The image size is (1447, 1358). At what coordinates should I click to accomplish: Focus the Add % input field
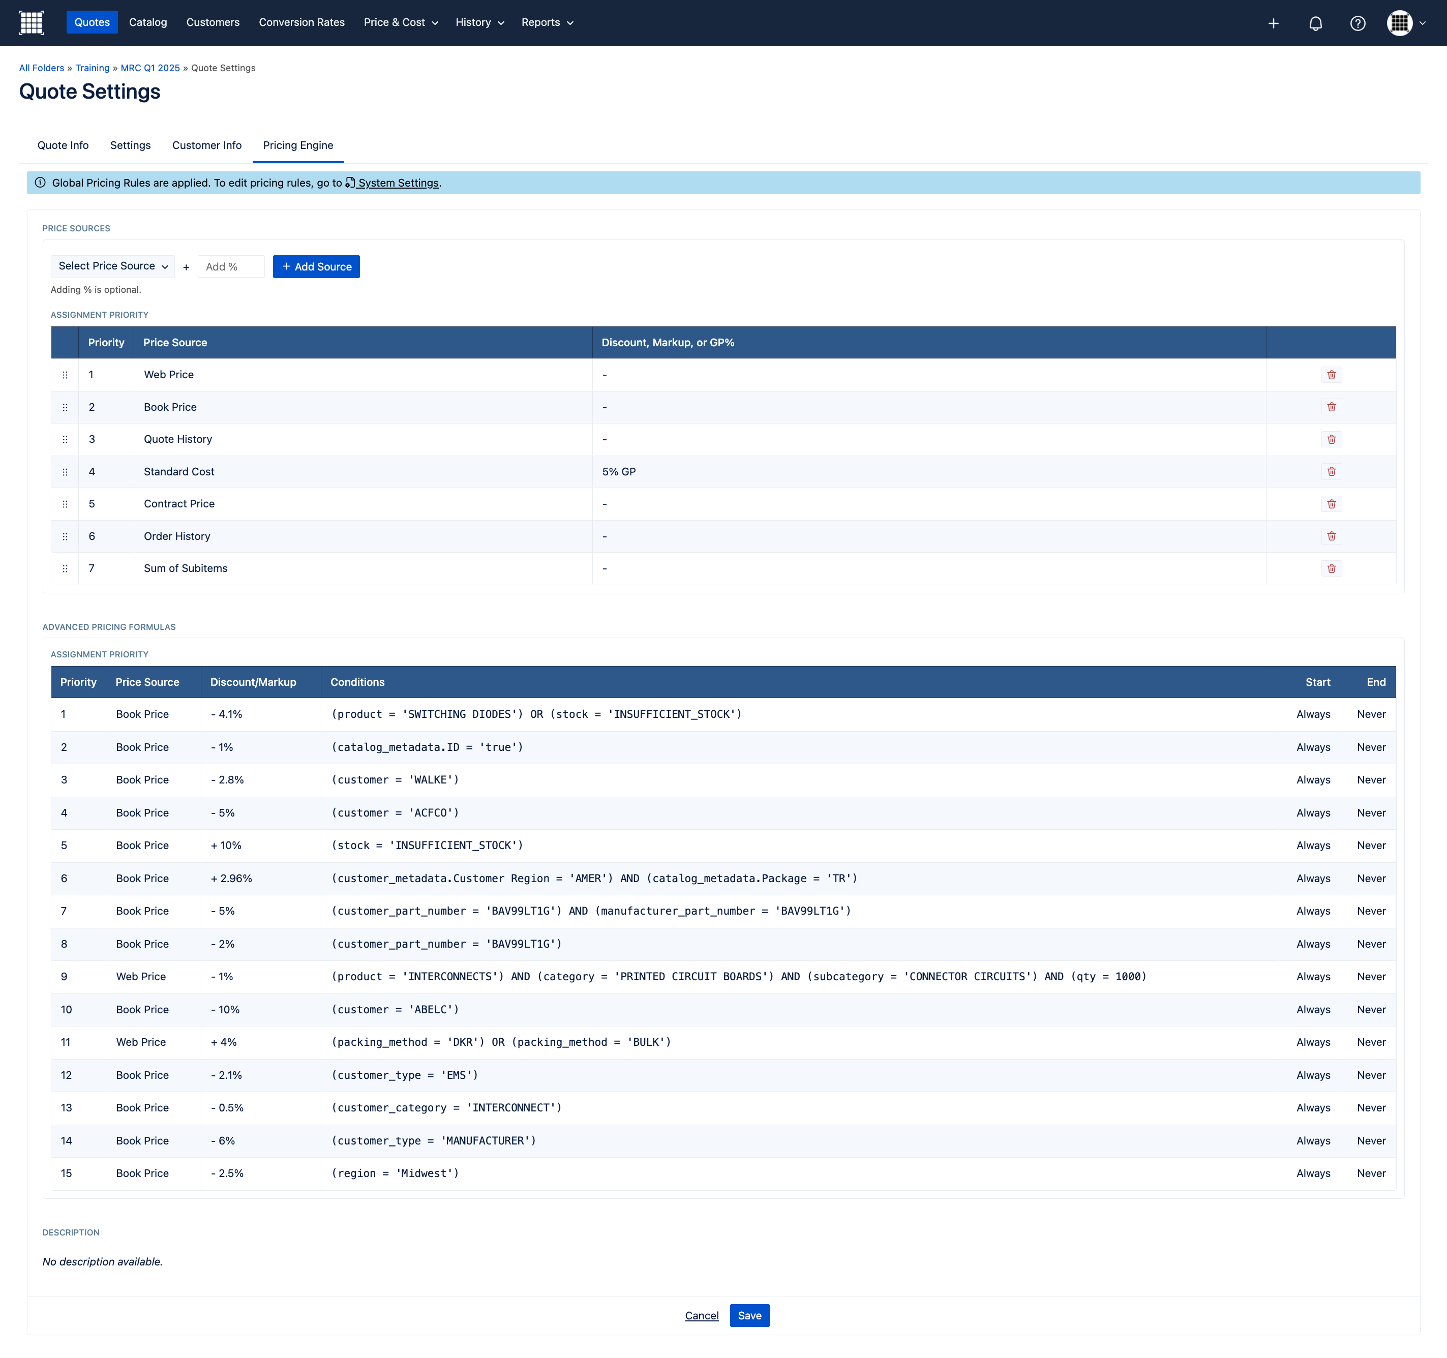[x=231, y=266]
